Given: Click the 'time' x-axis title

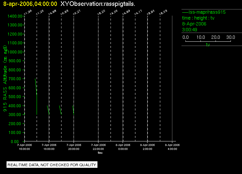Looking at the screenshot, I should pyautogui.click(x=100, y=153).
